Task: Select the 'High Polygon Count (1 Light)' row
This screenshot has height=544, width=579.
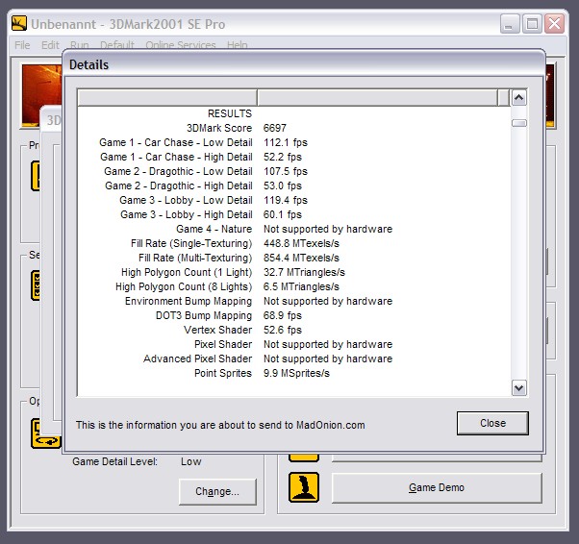Action: [x=293, y=272]
